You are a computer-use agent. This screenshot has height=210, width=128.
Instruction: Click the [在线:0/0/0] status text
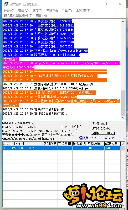point(101,128)
